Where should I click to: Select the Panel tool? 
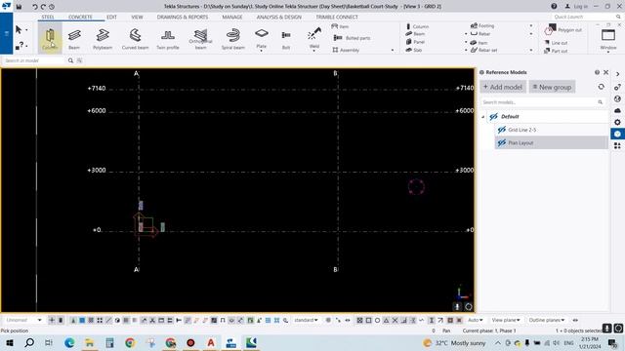(415, 42)
